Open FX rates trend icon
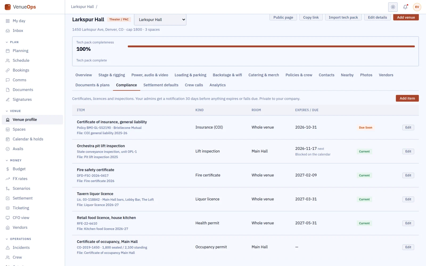The height and width of the screenshot is (266, 426). coord(8,179)
